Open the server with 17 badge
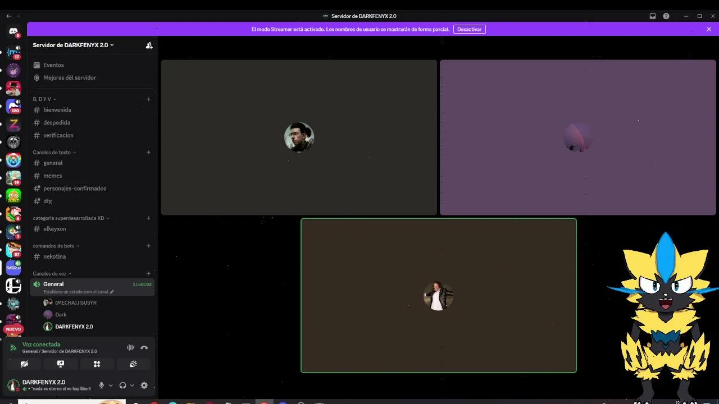The image size is (719, 404). (13, 52)
